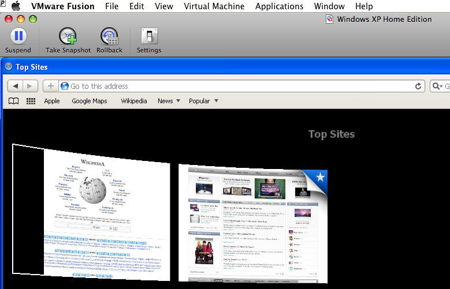Image resolution: width=450 pixels, height=289 pixels.
Task: Open the Window menu
Action: coord(329,6)
